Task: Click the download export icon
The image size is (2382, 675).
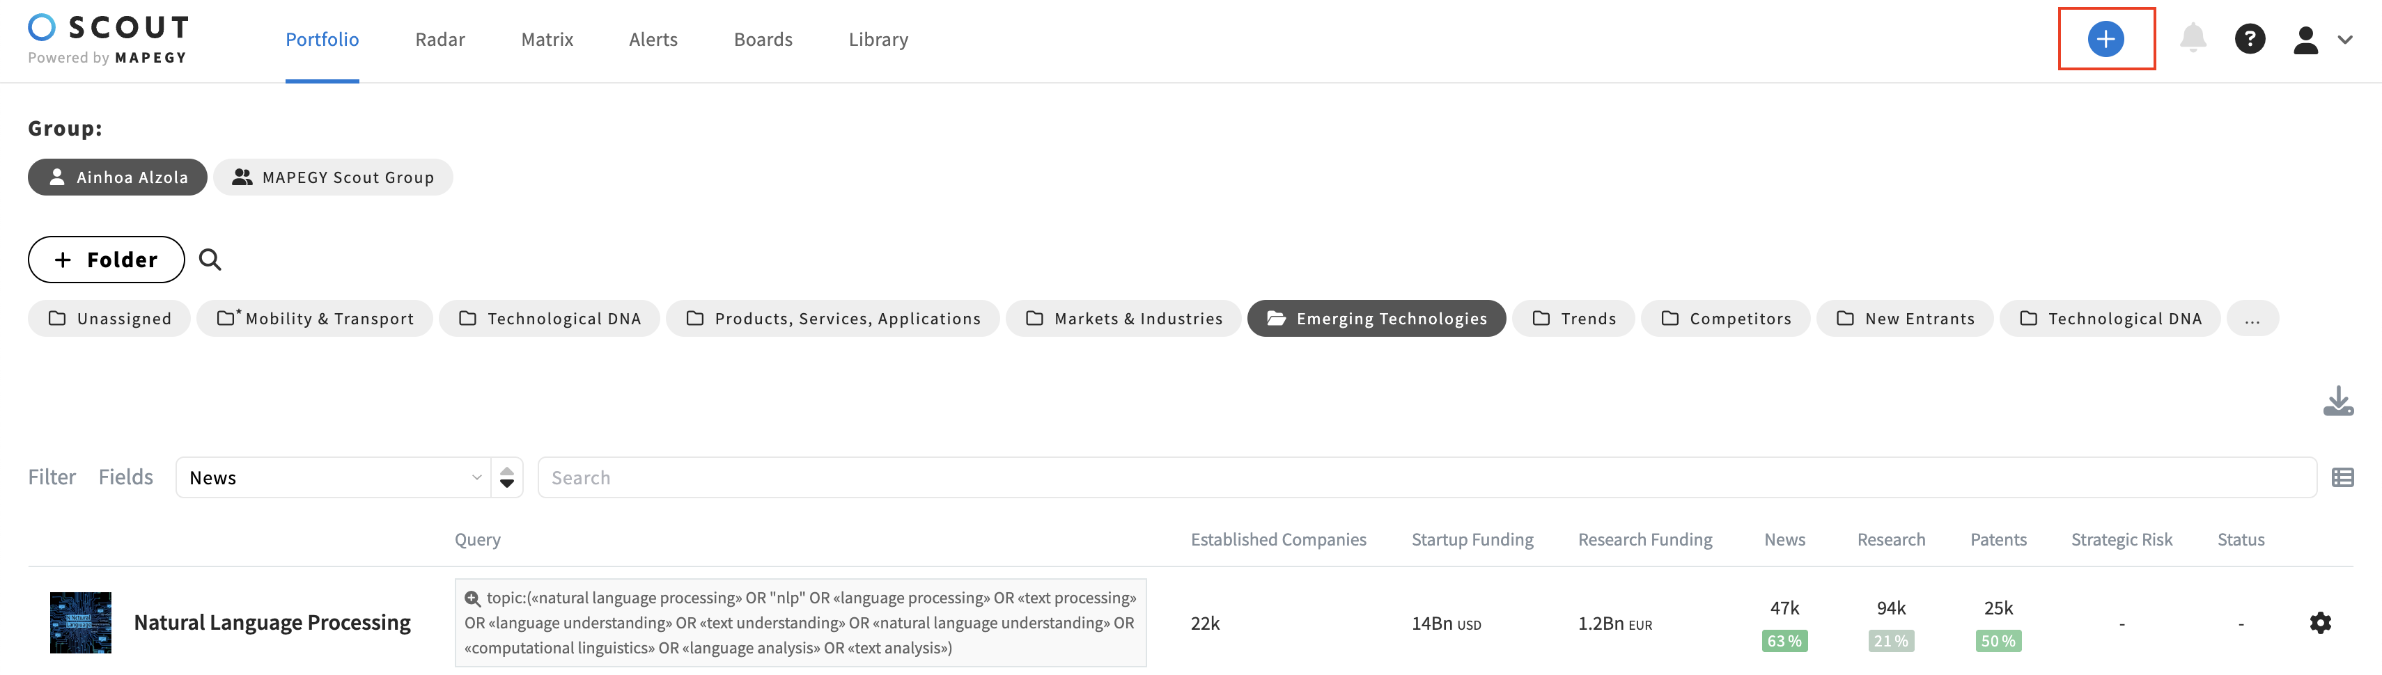Action: click(x=2337, y=401)
